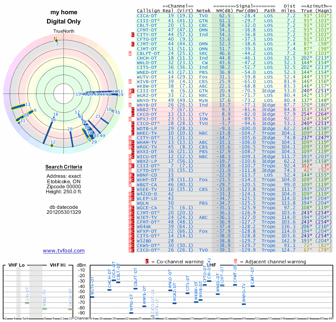Select the WUTV-DT callsign row
The image size is (336, 322).
click(x=147, y=77)
